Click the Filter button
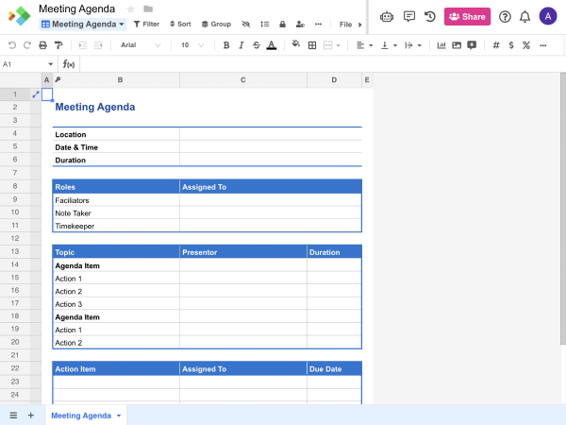Viewport: 566px width, 425px height. click(x=146, y=24)
